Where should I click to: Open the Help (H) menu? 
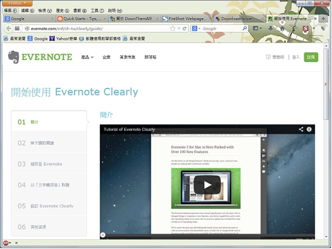coord(115,11)
